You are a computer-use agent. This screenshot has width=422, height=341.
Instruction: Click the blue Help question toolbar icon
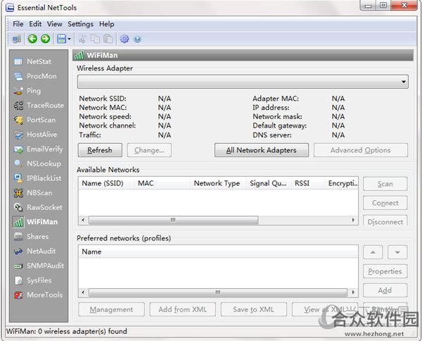click(137, 39)
